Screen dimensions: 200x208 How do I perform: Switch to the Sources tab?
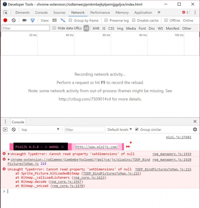click(x=59, y=12)
